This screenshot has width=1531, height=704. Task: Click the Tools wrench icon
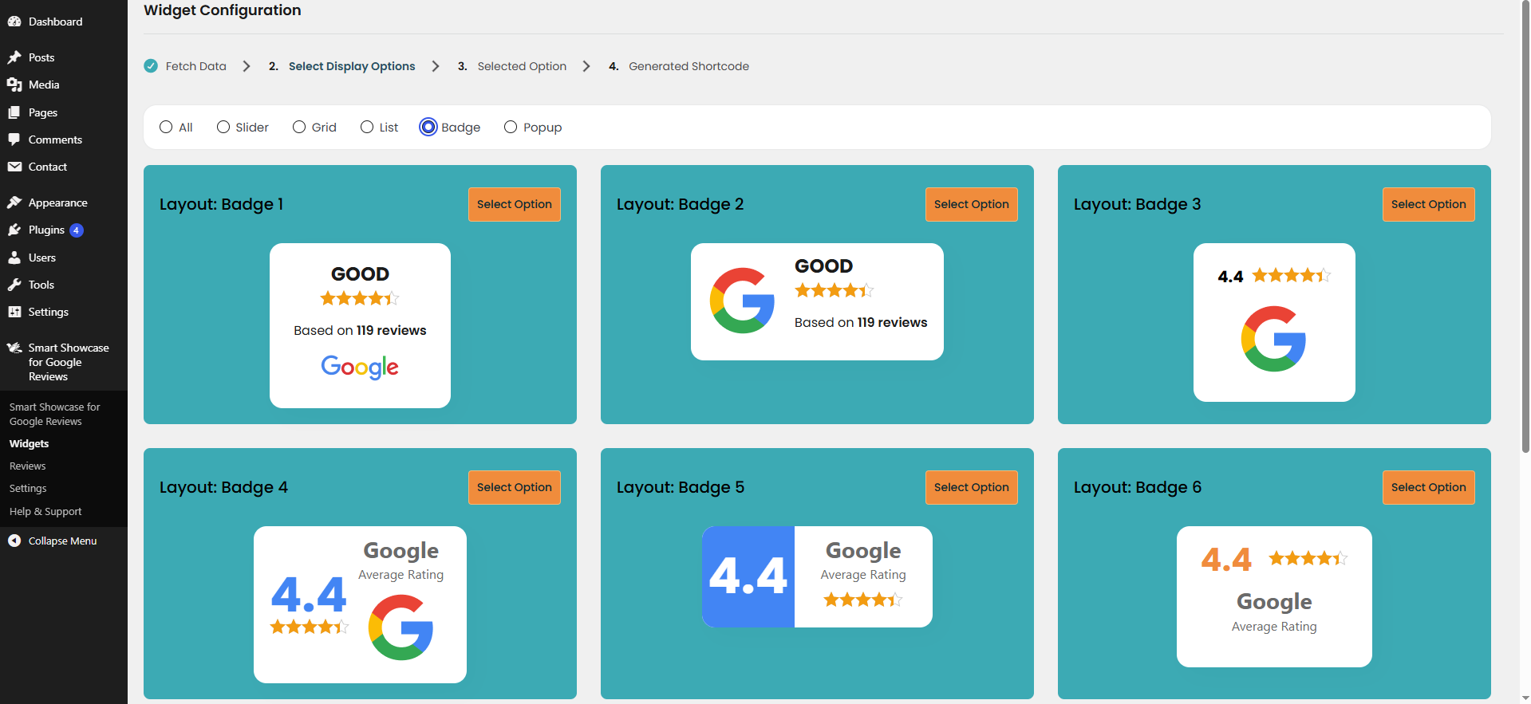coord(14,285)
